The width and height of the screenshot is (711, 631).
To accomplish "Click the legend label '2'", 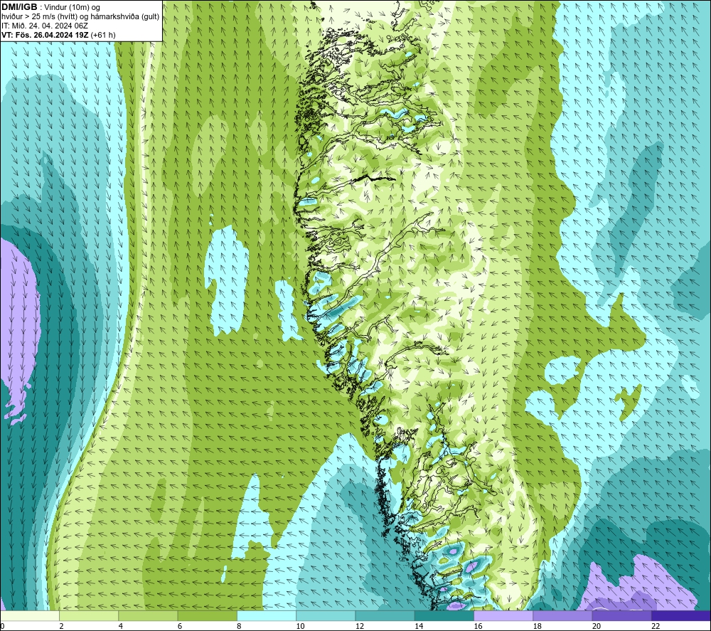I will pos(61,626).
